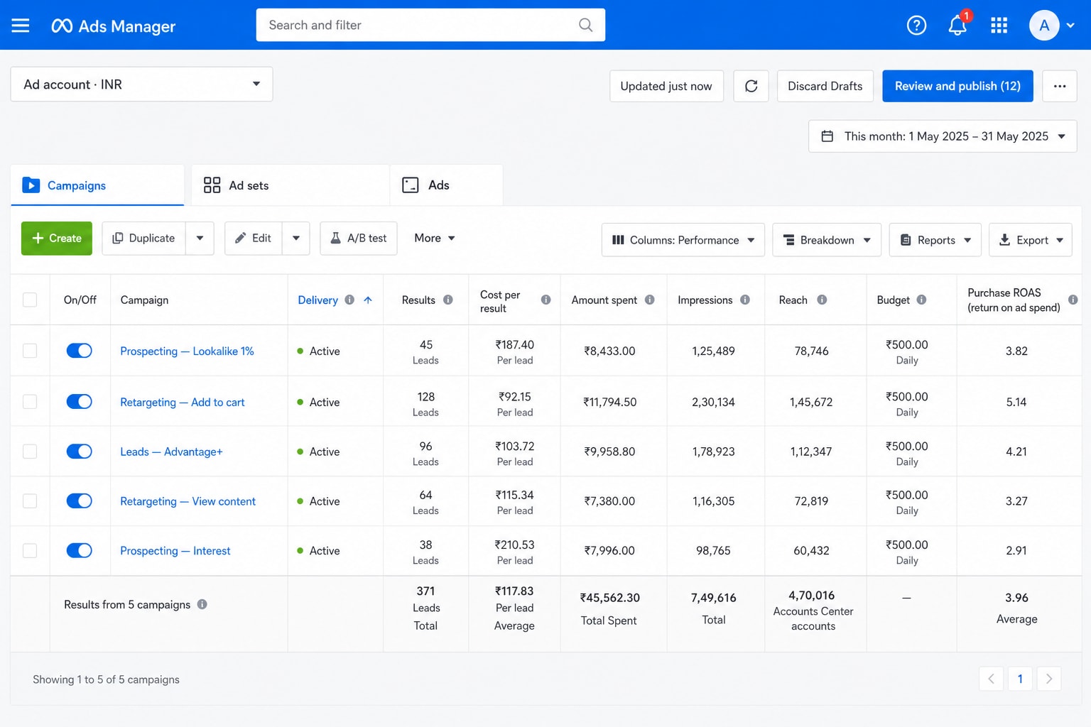This screenshot has width=1091, height=727.
Task: Expand the Edit dropdown arrow
Action: coord(296,239)
